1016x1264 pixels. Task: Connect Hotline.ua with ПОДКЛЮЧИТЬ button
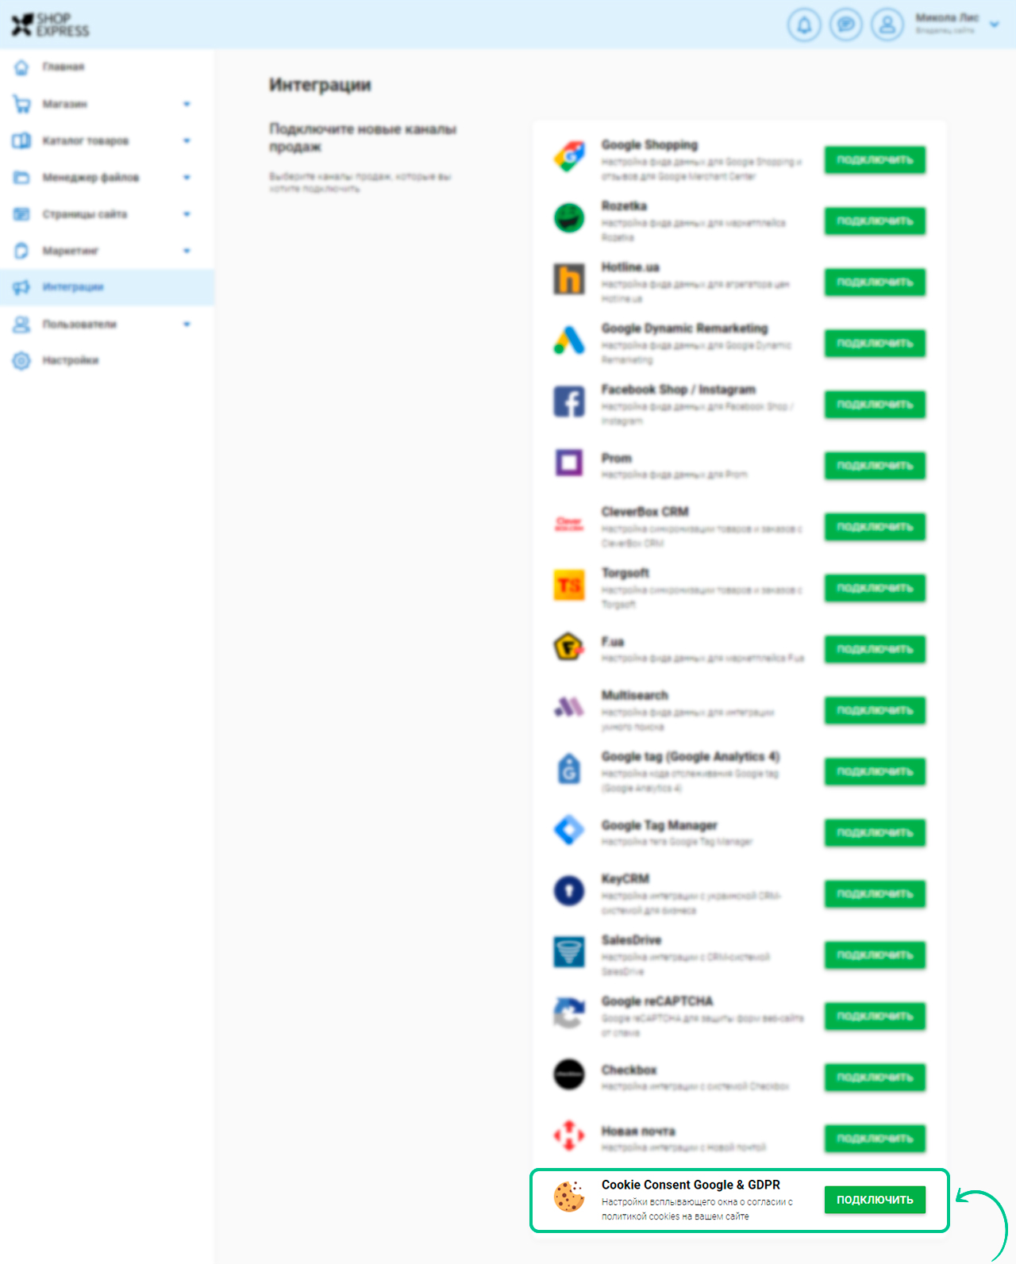875,282
